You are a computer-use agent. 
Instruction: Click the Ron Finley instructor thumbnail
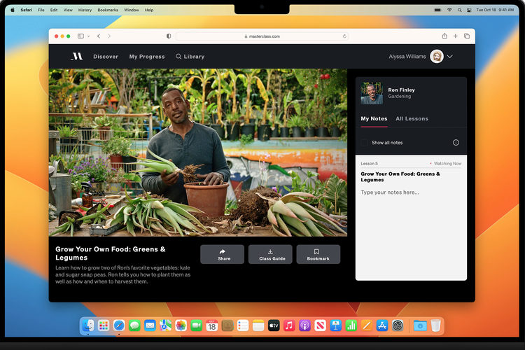pos(372,93)
